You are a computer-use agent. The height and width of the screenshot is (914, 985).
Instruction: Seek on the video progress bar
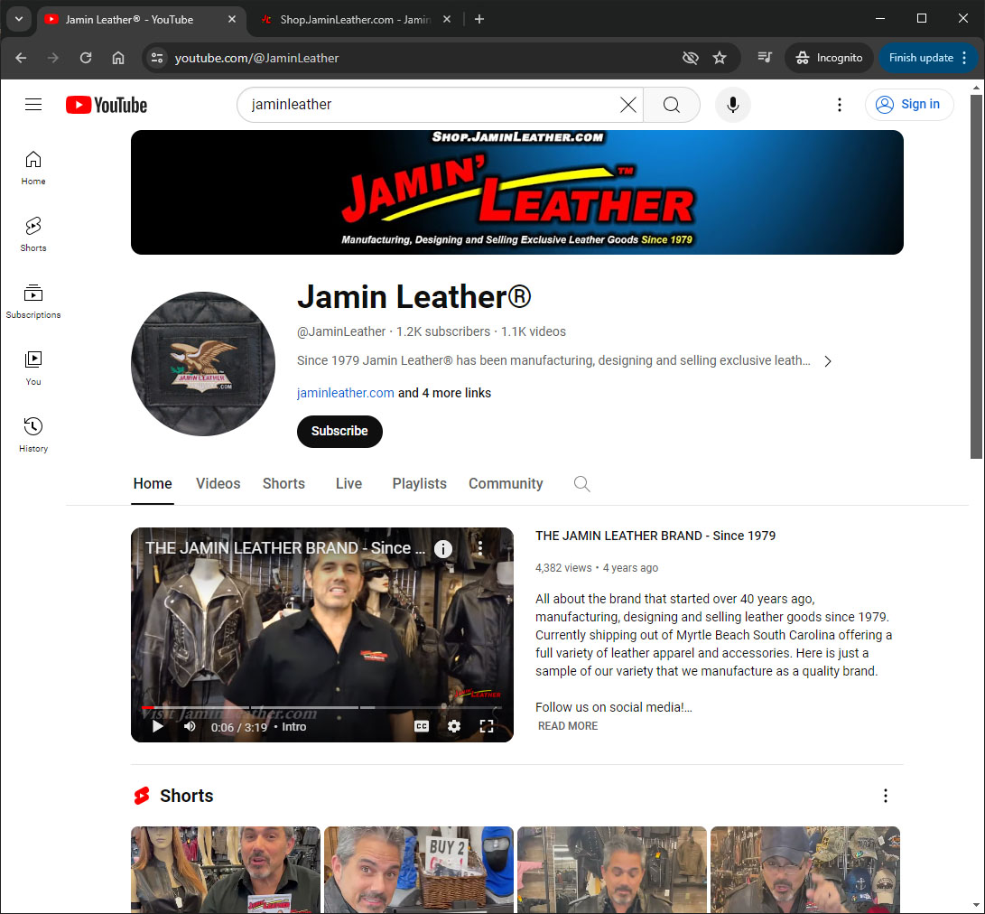[321, 708]
